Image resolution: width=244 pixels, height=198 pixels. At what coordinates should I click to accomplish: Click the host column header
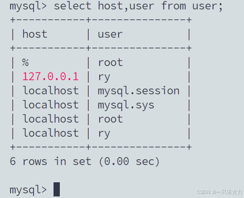pos(35,34)
